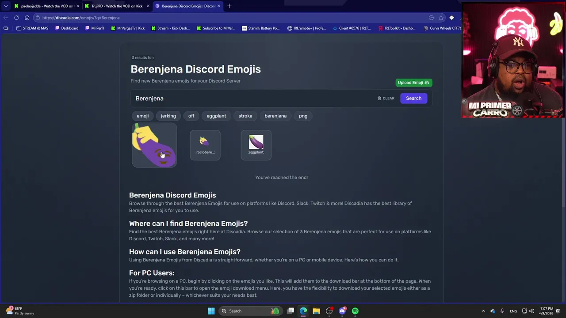
Task: Open Microsoft Edge from the taskbar
Action: pyautogui.click(x=303, y=311)
